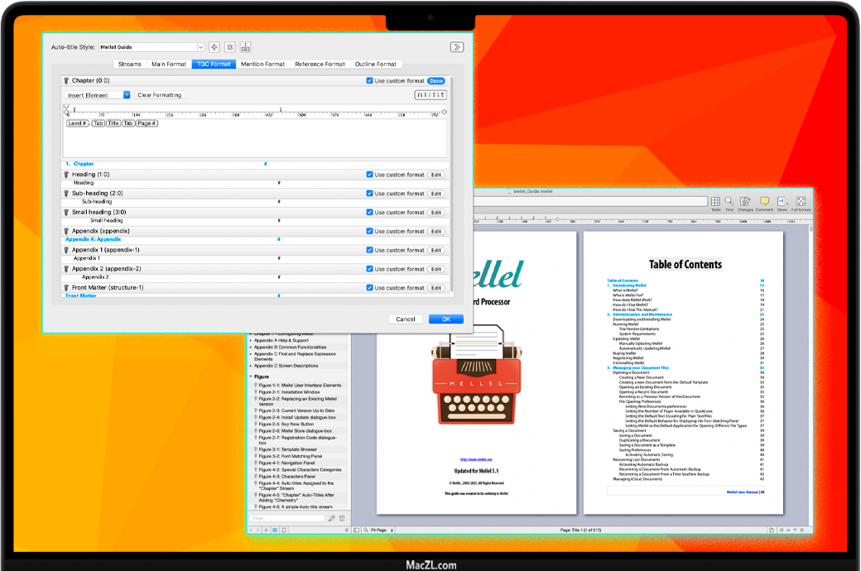861x571 pixels.
Task: Open the Auto-title Style dropdown
Action: pyautogui.click(x=200, y=48)
